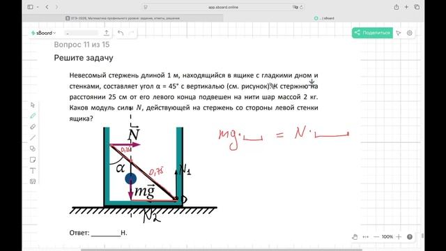Image resolution: width=446 pixels, height=251 pixels.
Task: Click the 'Вопрос 11 из 15' heading
Action: (x=82, y=45)
